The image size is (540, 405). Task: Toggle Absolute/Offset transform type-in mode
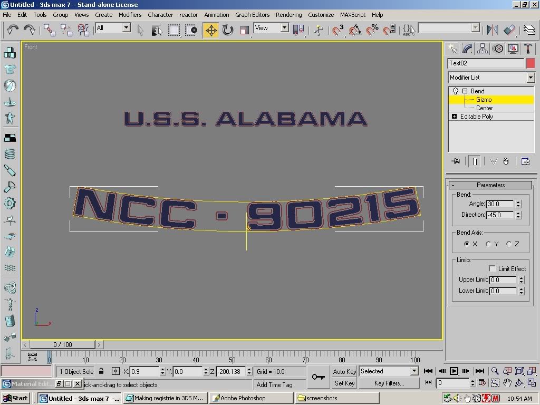point(115,371)
